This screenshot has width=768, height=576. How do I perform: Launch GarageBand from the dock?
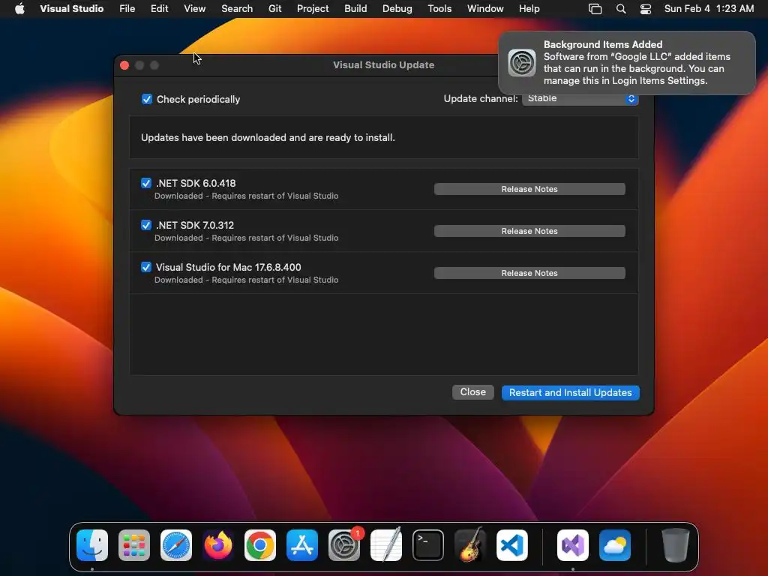(x=470, y=544)
